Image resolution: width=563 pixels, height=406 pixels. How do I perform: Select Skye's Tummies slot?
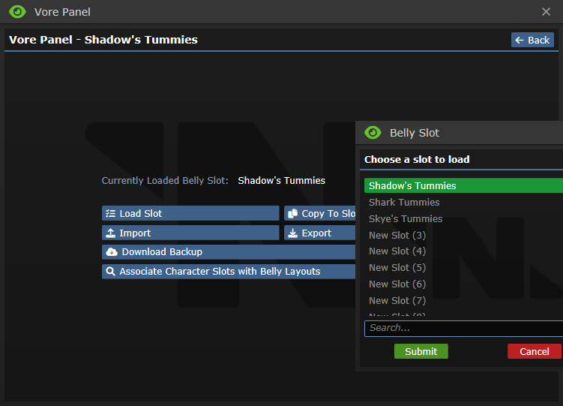pos(463,219)
